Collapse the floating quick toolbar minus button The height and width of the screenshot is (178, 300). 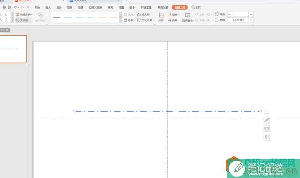click(x=267, y=113)
